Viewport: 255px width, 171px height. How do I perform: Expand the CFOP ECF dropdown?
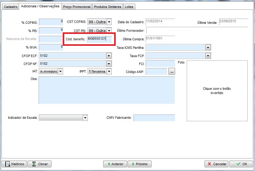pos(109,56)
